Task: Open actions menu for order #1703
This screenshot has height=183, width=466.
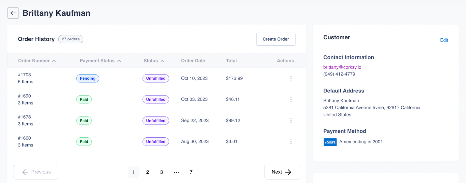Action: click(291, 78)
